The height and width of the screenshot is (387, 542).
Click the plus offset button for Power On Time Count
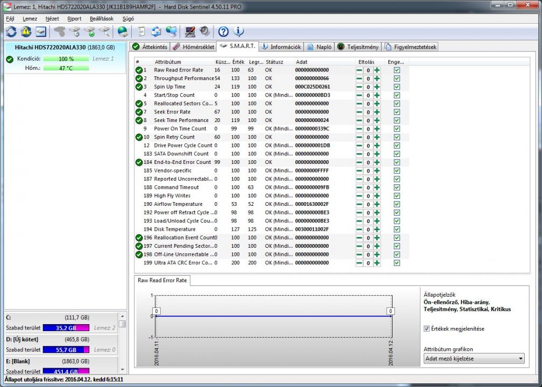[x=377, y=129]
